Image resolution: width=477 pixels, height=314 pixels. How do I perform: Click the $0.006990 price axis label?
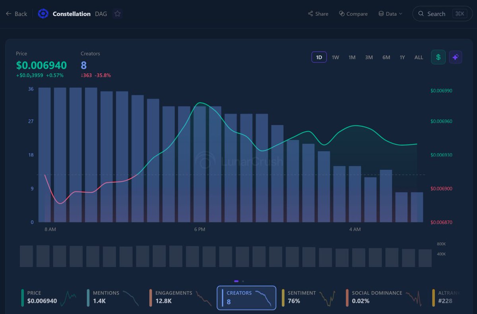[x=441, y=91]
